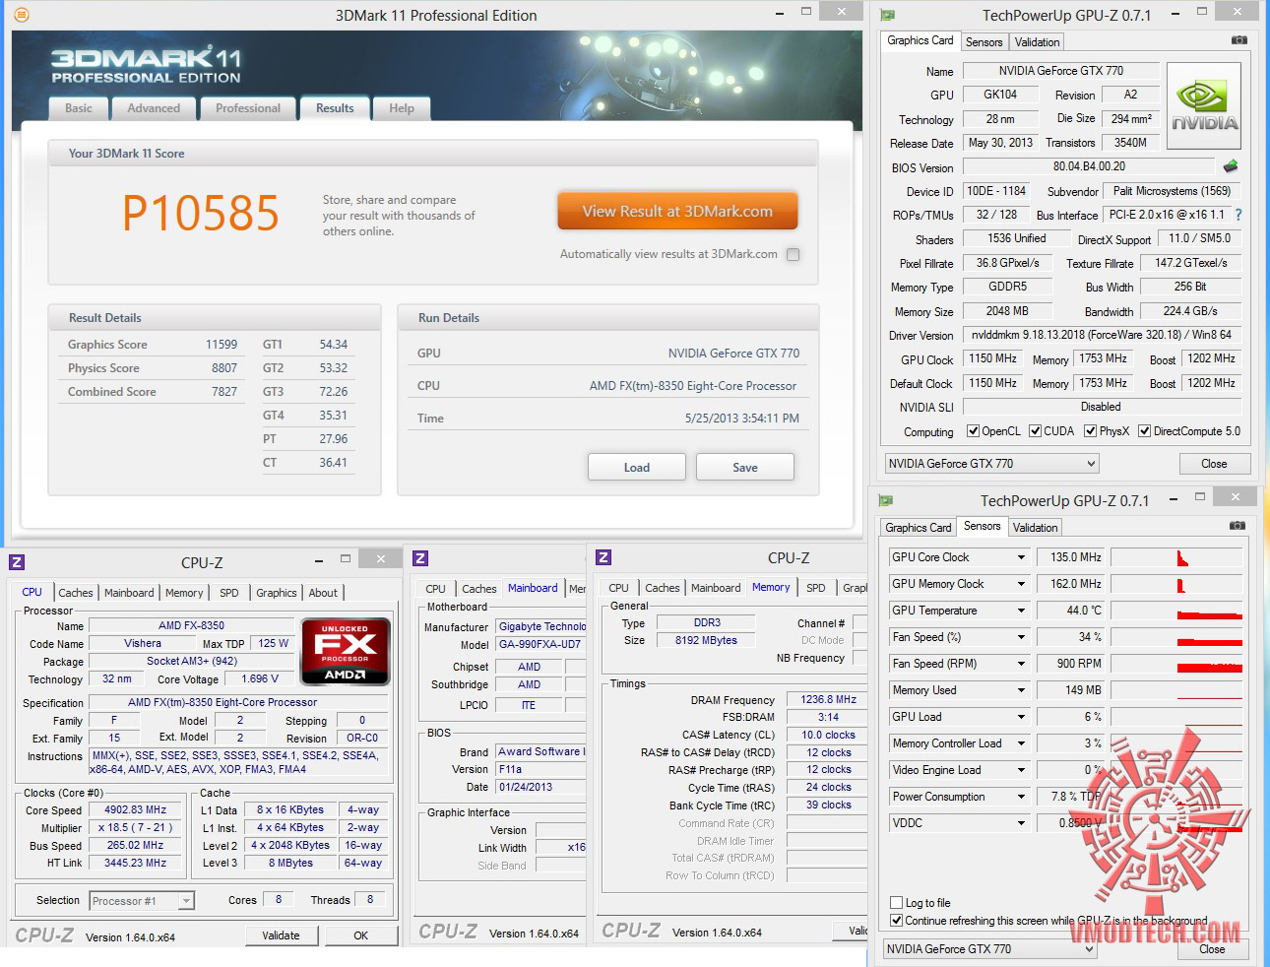Open Validation tab in the upper GPU-Z window
1270x967 pixels.
1038,42
